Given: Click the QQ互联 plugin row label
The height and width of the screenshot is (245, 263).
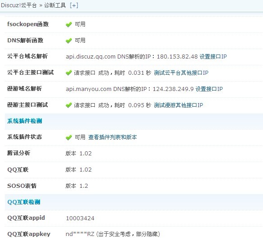Looking at the screenshot, I should 18,169.
